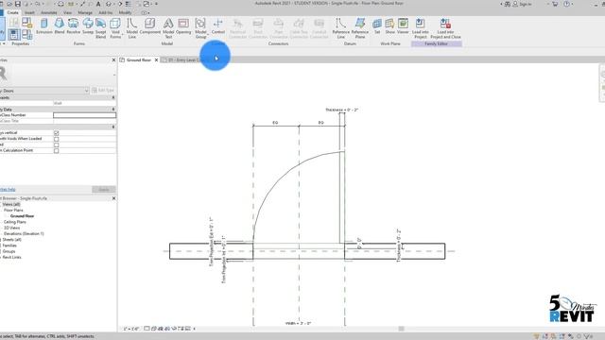Open the Insert ribbon tab
Screen dimensions: 605x340
click(29, 12)
